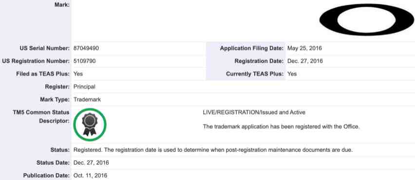The width and height of the screenshot is (415, 180).
Task: Click LIVE/REGISTRATION/Issued and Active text
Action: pos(254,112)
